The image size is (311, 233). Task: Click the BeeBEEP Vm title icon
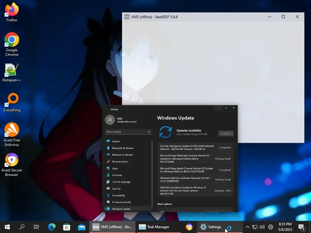click(127, 17)
